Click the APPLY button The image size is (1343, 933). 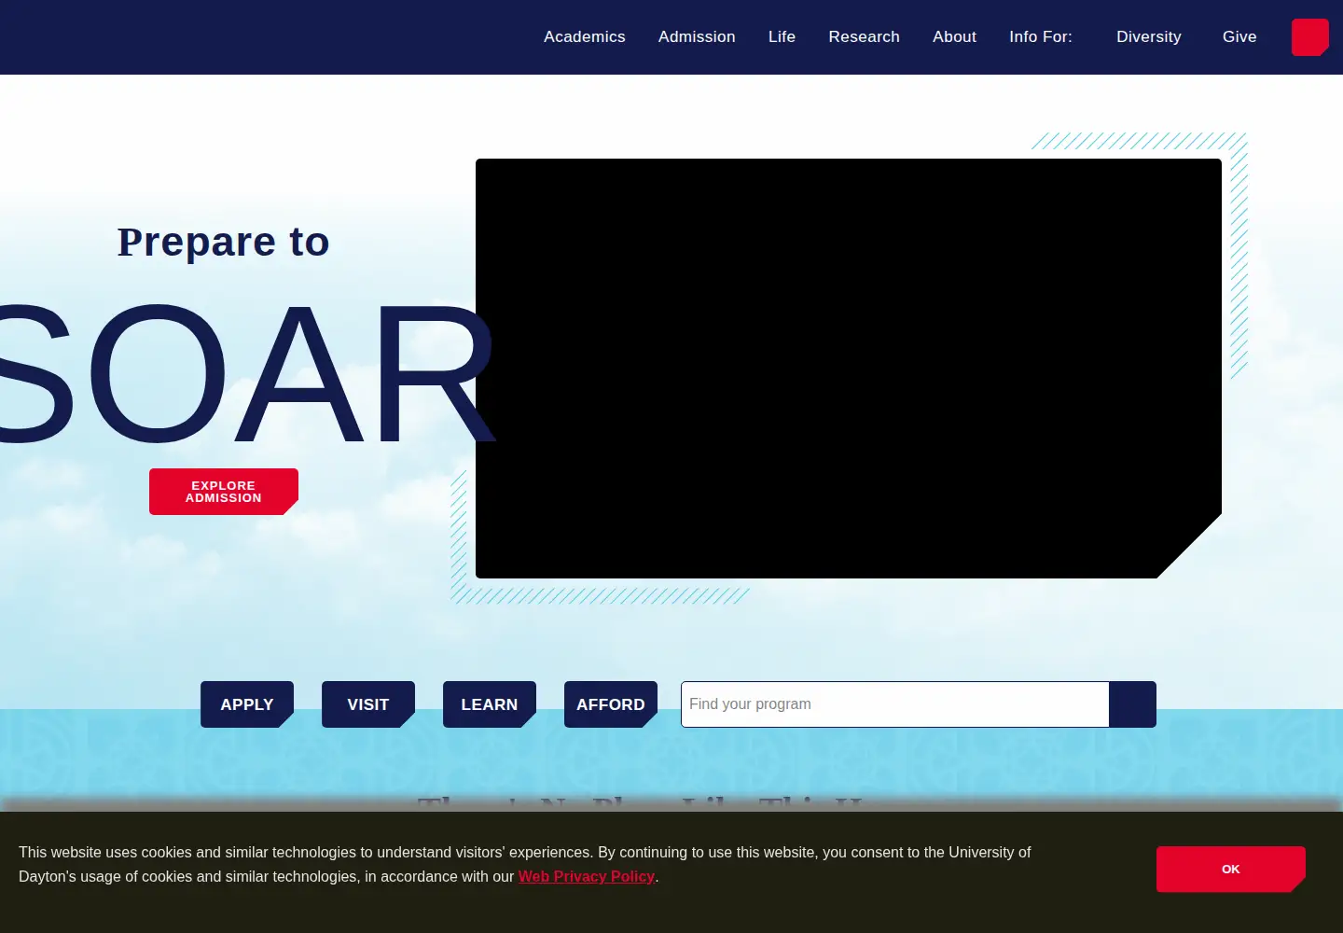click(247, 704)
